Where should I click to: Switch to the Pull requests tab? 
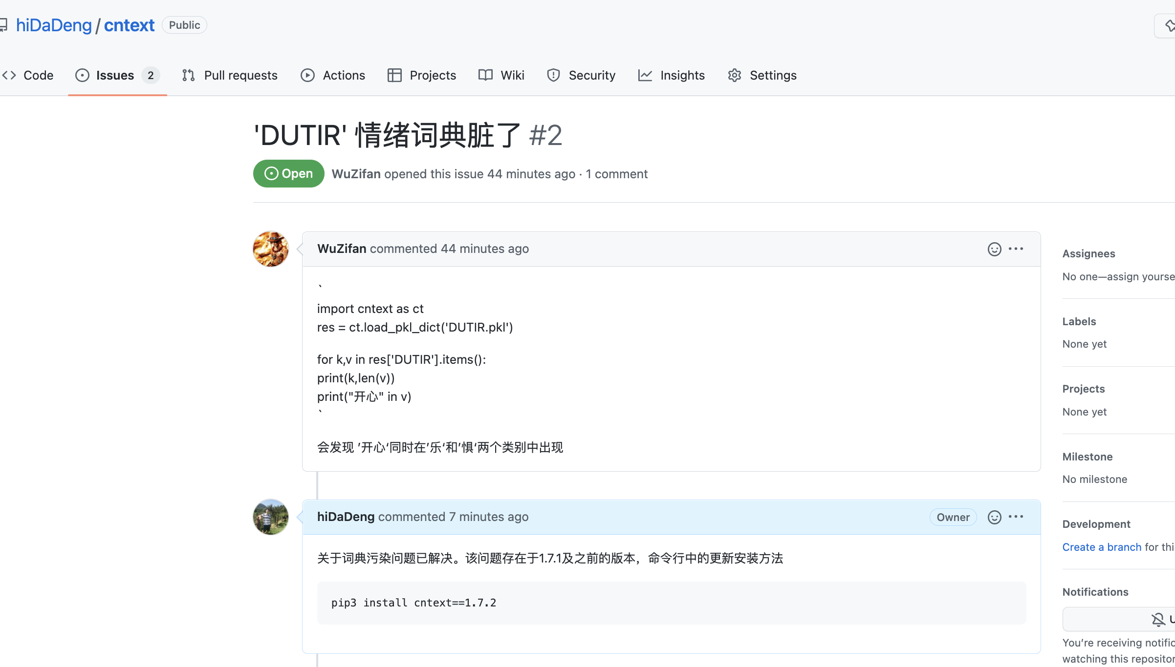coord(229,75)
